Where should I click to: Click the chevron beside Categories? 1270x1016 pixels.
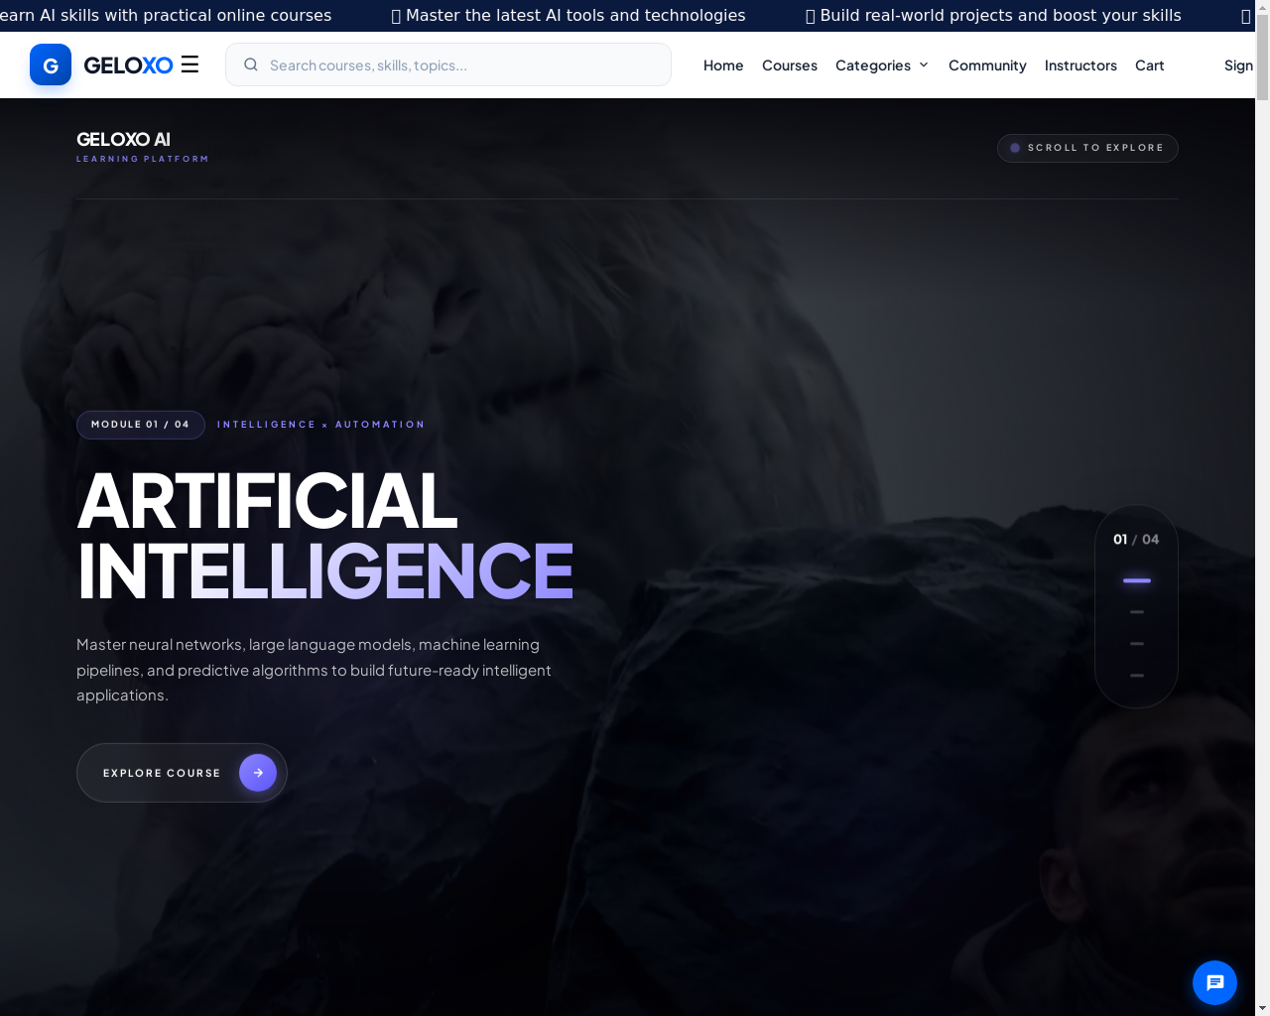click(924, 64)
